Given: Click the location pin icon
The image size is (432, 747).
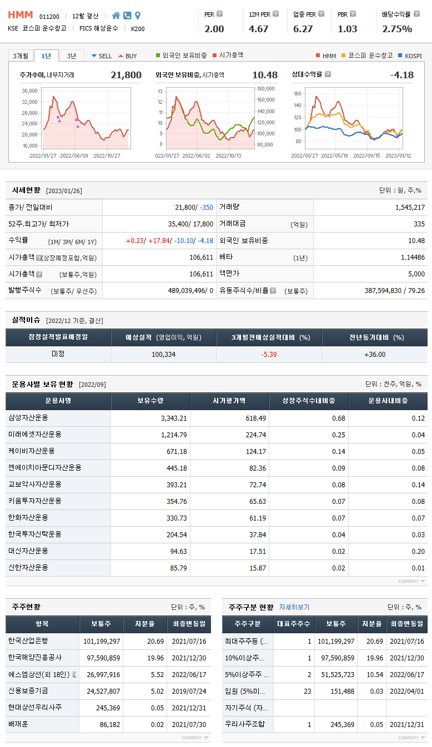Looking at the screenshot, I should pos(138,16).
